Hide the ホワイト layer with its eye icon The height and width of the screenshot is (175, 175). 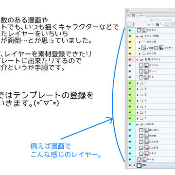(130, 65)
